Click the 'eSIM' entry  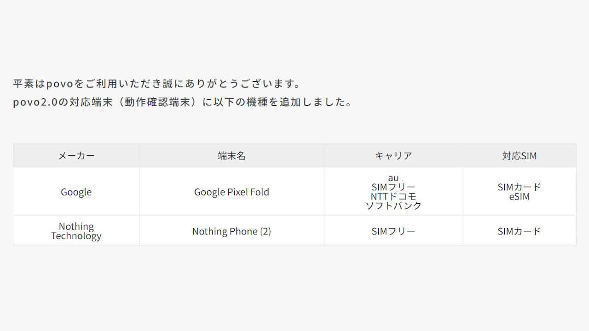click(520, 197)
